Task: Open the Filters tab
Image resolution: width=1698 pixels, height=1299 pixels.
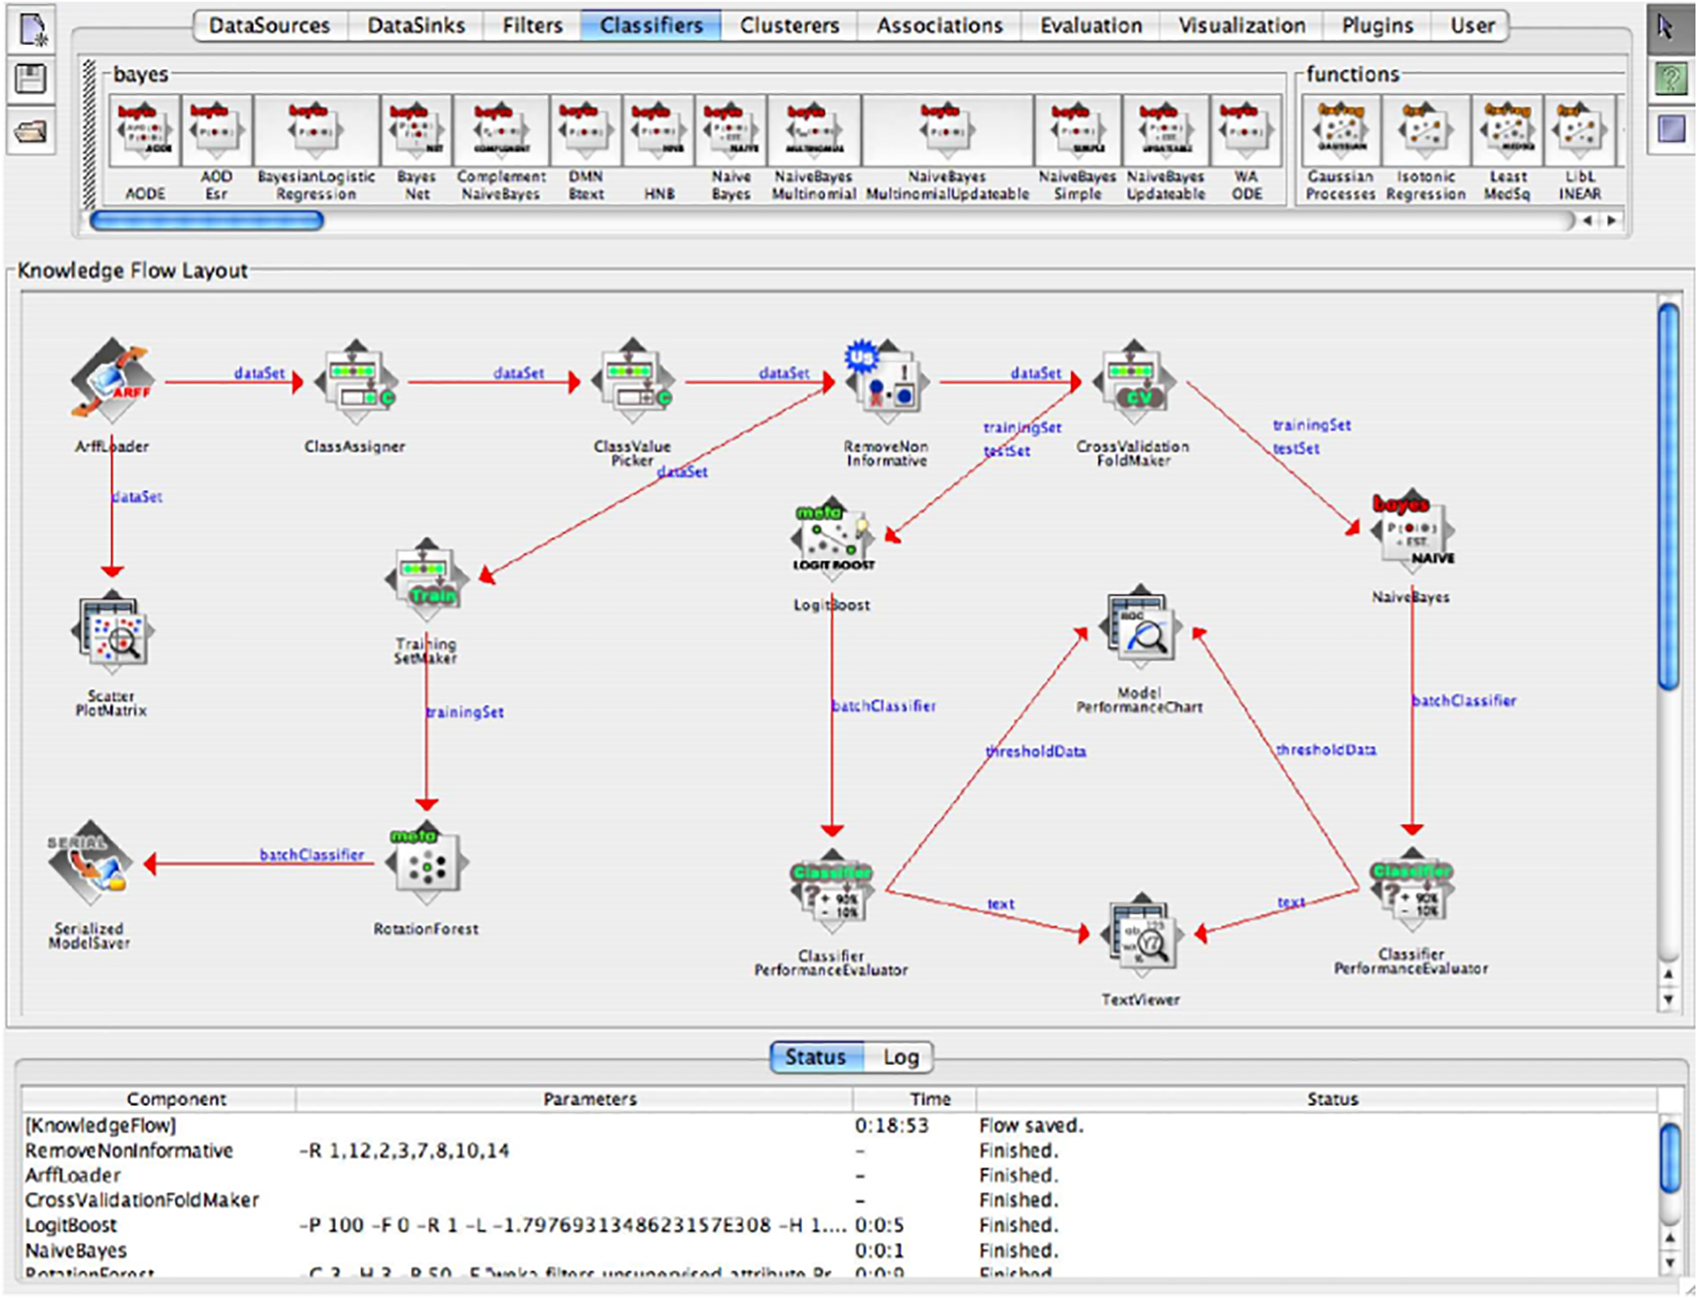Action: coord(532,26)
